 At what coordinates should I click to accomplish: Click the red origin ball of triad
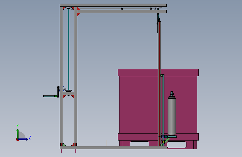(17, 140)
